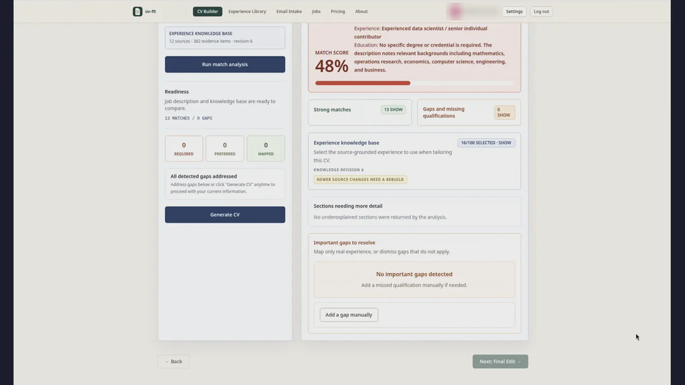
Task: Open the About page
Action: click(361, 11)
